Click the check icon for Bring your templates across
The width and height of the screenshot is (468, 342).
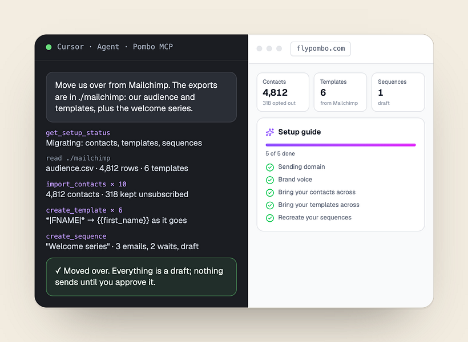[270, 205]
